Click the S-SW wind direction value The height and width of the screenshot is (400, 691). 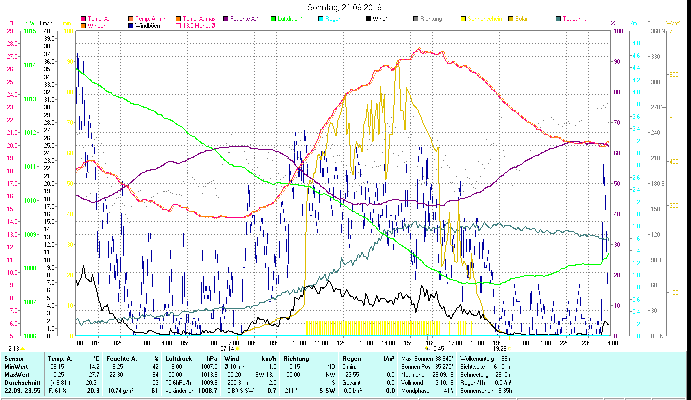[x=326, y=391]
